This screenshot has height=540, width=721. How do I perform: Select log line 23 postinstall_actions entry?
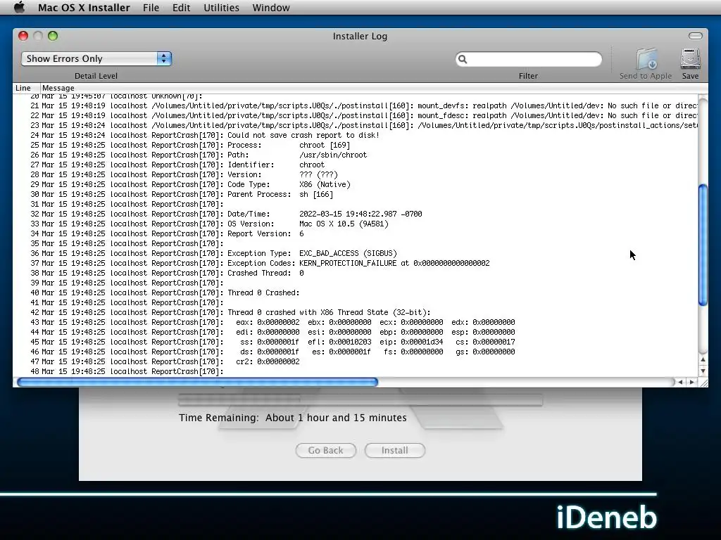click(356, 125)
